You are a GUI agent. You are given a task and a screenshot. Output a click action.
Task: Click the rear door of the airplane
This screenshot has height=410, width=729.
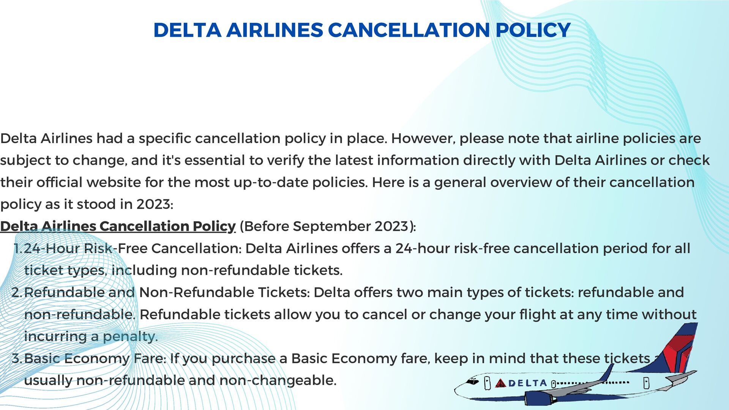pos(646,383)
